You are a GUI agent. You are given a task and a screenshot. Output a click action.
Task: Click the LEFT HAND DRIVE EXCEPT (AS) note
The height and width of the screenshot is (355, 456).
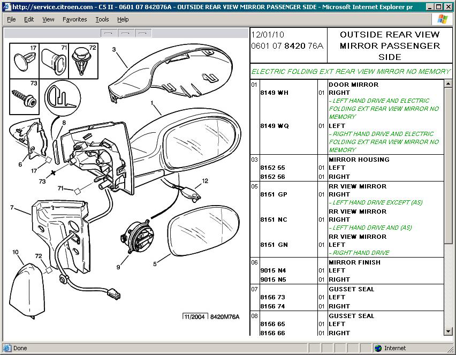pyautogui.click(x=376, y=202)
